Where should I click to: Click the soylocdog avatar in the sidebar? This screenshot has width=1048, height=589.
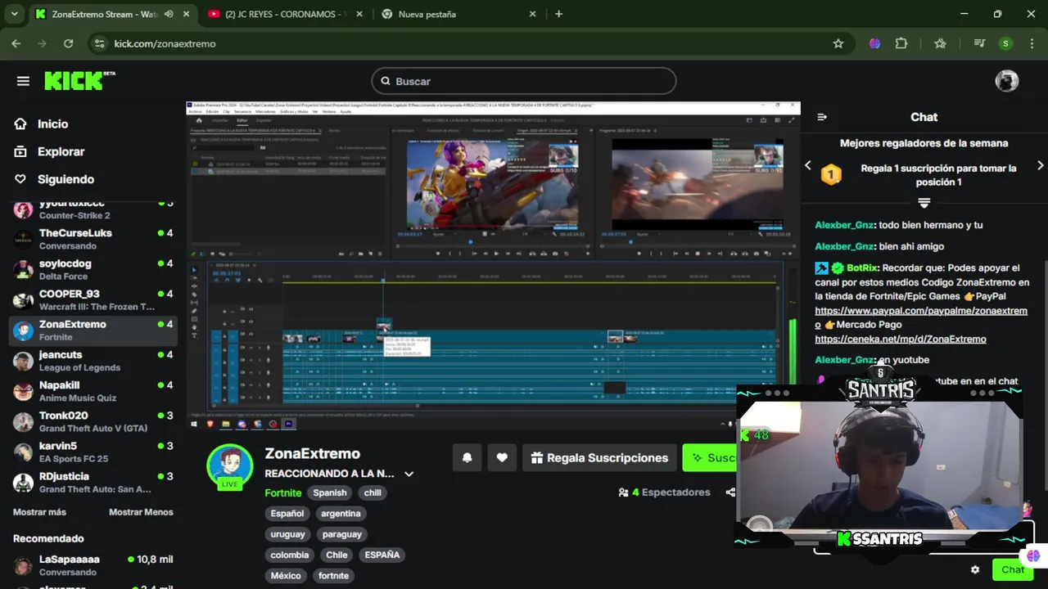(24, 269)
